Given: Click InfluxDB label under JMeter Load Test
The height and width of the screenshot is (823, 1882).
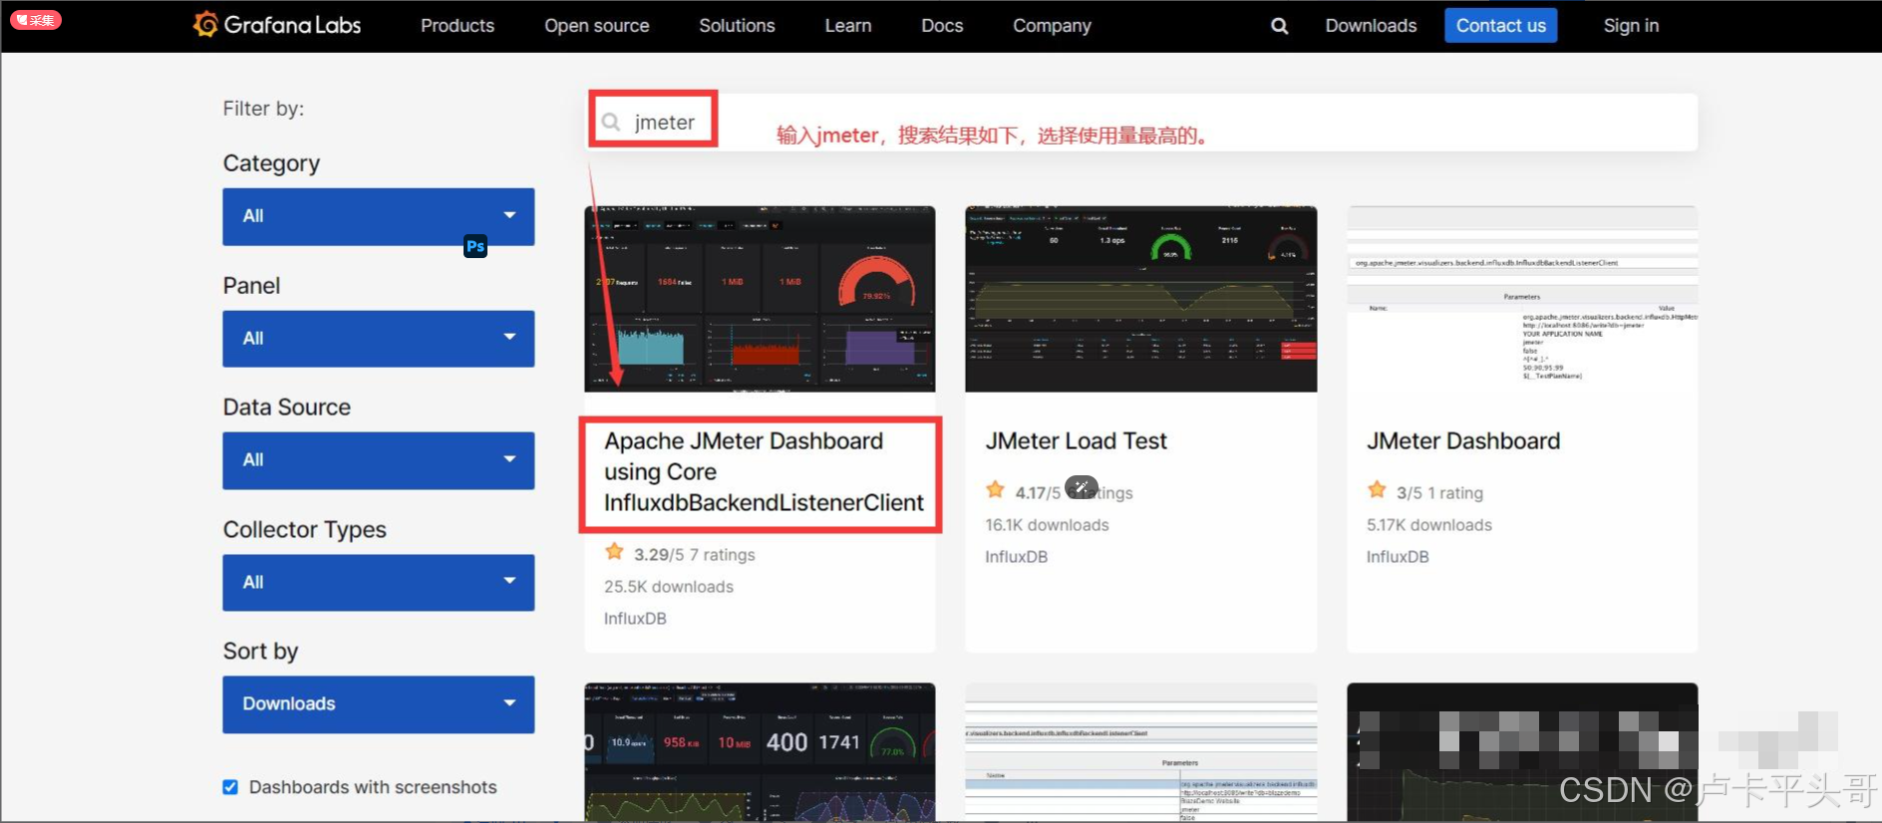Looking at the screenshot, I should point(1017,557).
